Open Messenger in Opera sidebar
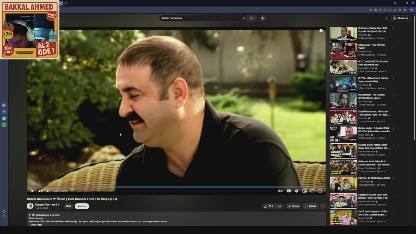This screenshot has width=416, height=234. pyautogui.click(x=4, y=112)
